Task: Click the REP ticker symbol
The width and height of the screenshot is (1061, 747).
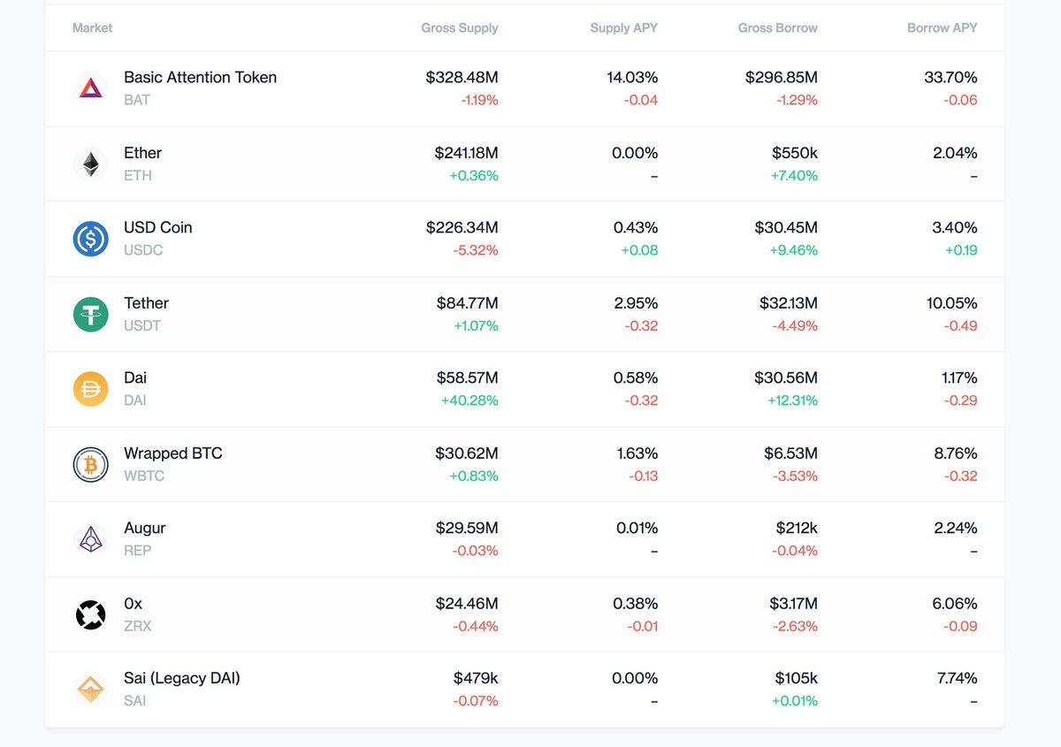Action: coord(138,551)
